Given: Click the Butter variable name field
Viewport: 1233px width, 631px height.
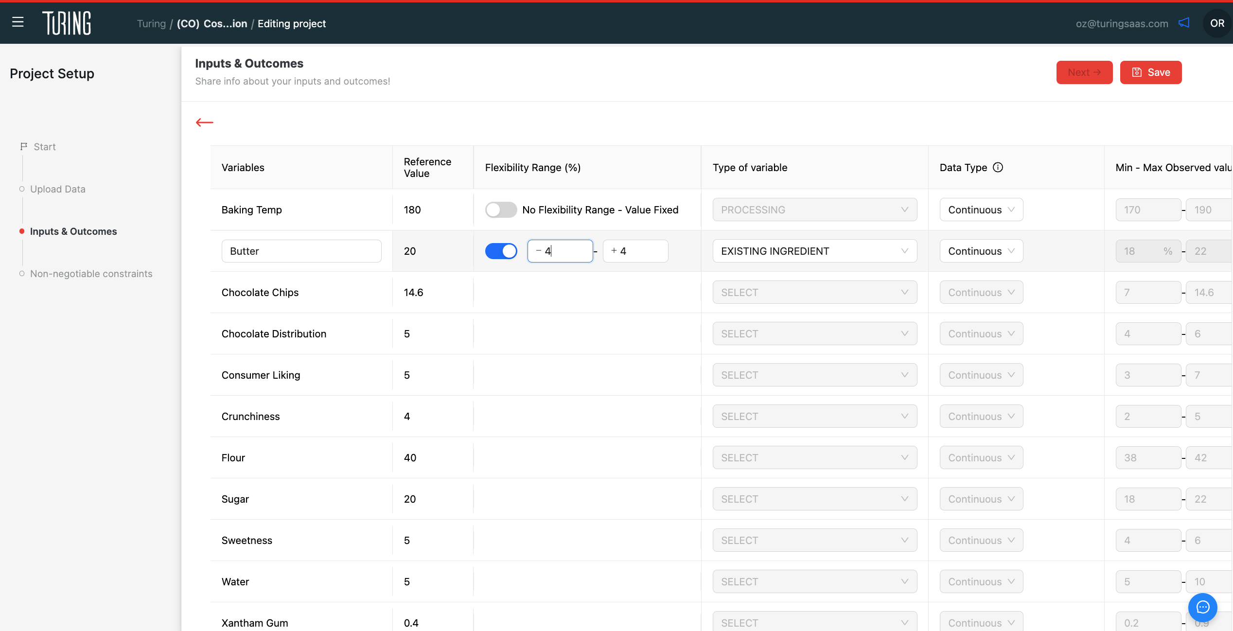Looking at the screenshot, I should pos(301,251).
